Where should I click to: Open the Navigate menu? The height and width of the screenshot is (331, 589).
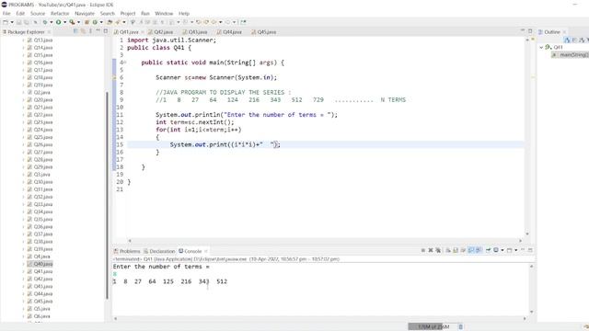85,13
